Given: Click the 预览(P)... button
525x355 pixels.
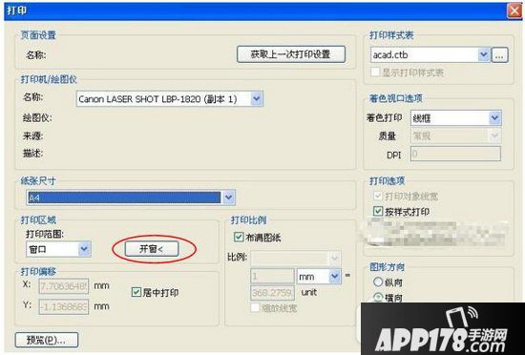Looking at the screenshot, I should click(47, 340).
